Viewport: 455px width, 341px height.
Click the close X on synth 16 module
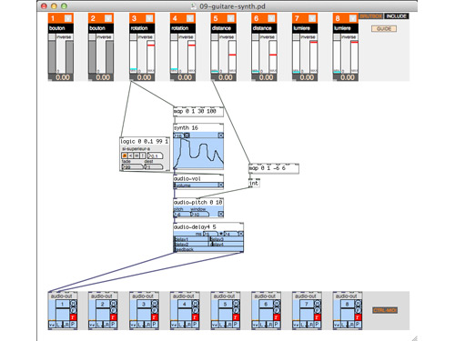point(221,135)
